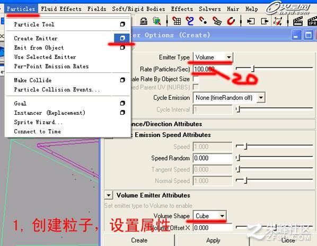Open Particle Tool option box
This screenshot has width=317, height=246.
122,24
